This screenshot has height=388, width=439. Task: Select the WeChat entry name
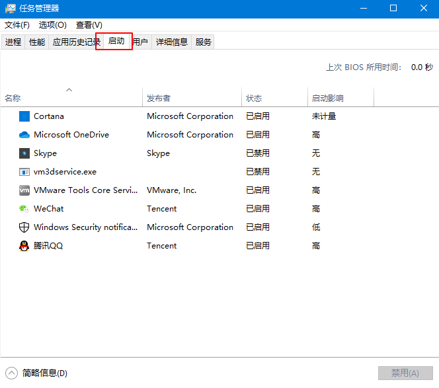49,209
